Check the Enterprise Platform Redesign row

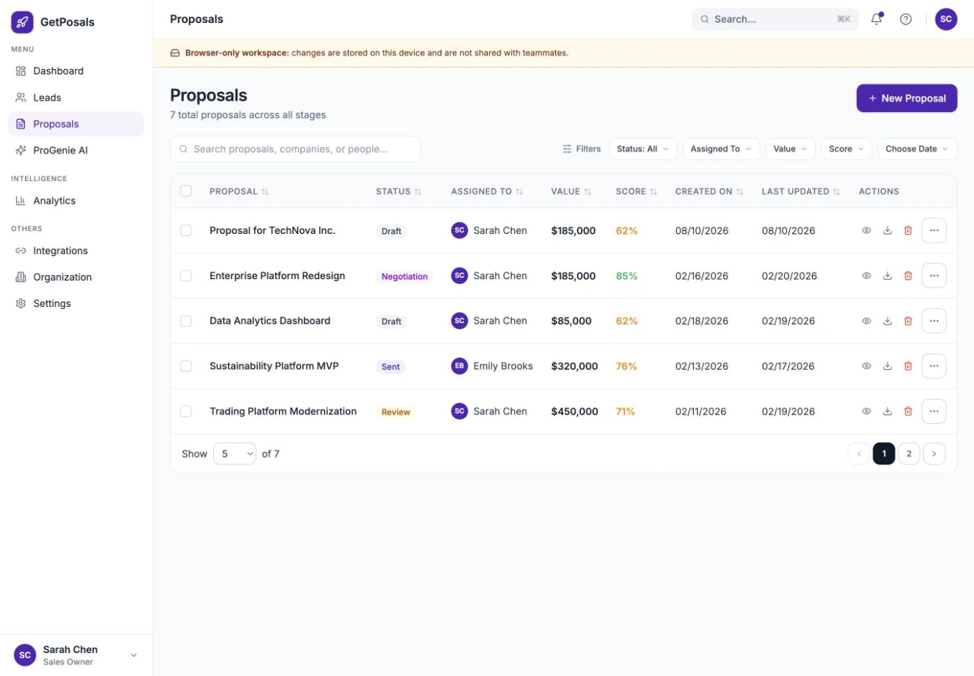click(186, 276)
